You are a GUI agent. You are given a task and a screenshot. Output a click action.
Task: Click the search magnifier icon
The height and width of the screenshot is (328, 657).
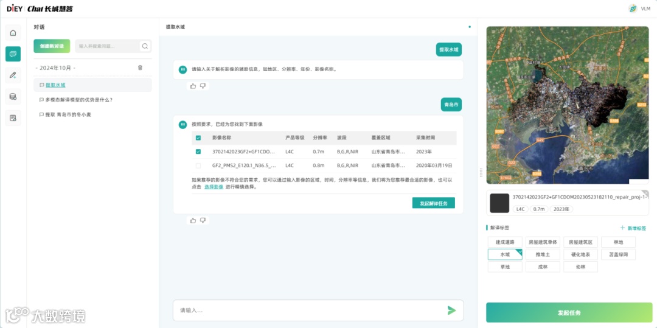pyautogui.click(x=145, y=46)
